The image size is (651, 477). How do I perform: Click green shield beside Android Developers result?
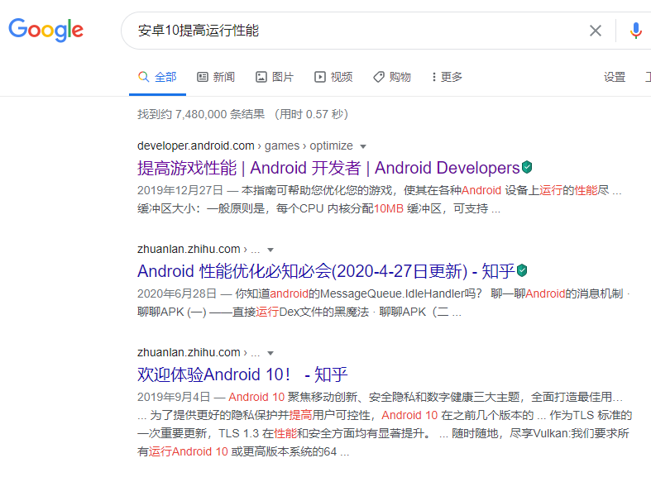click(x=527, y=167)
